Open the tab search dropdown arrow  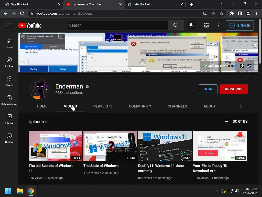pyautogui.click(x=221, y=4)
